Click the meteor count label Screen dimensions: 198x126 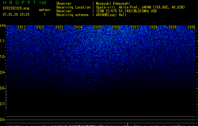coord(45,10)
